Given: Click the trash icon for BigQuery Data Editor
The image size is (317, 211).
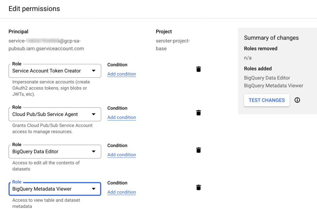Looking at the screenshot, I should [x=199, y=150].
